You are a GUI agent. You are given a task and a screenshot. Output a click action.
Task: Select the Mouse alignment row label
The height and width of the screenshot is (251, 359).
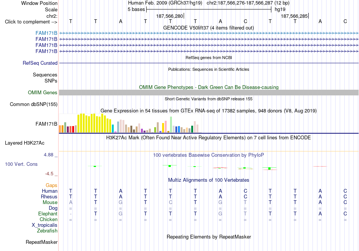pyautogui.click(x=50, y=203)
